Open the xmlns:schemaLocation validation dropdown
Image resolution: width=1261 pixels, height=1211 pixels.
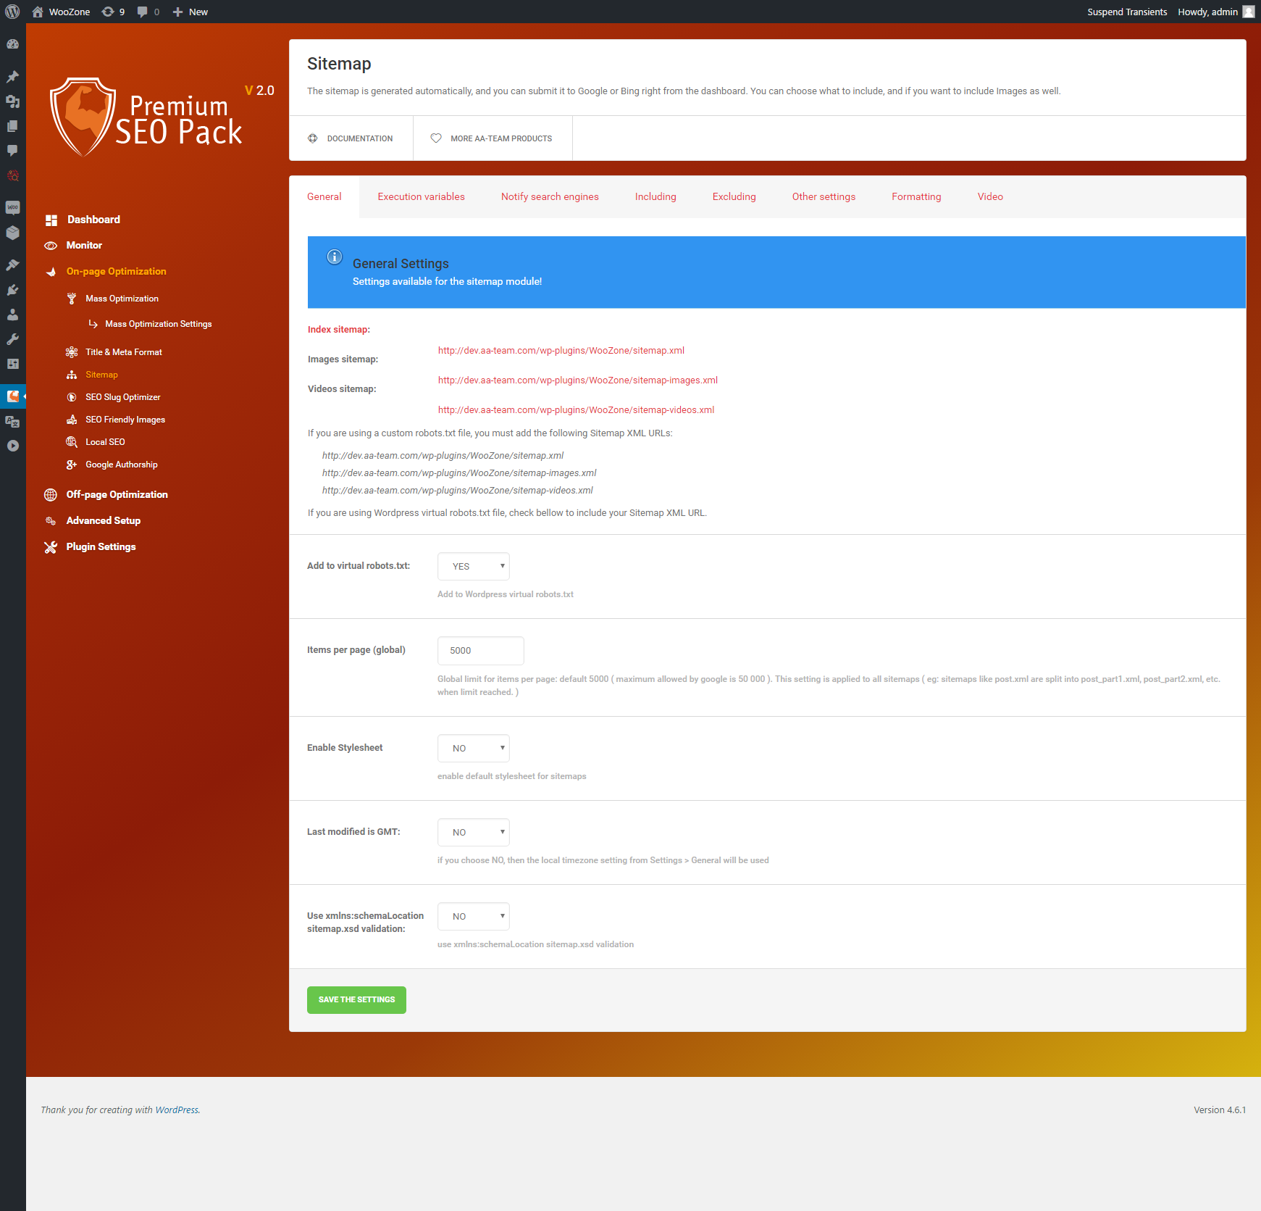(473, 916)
